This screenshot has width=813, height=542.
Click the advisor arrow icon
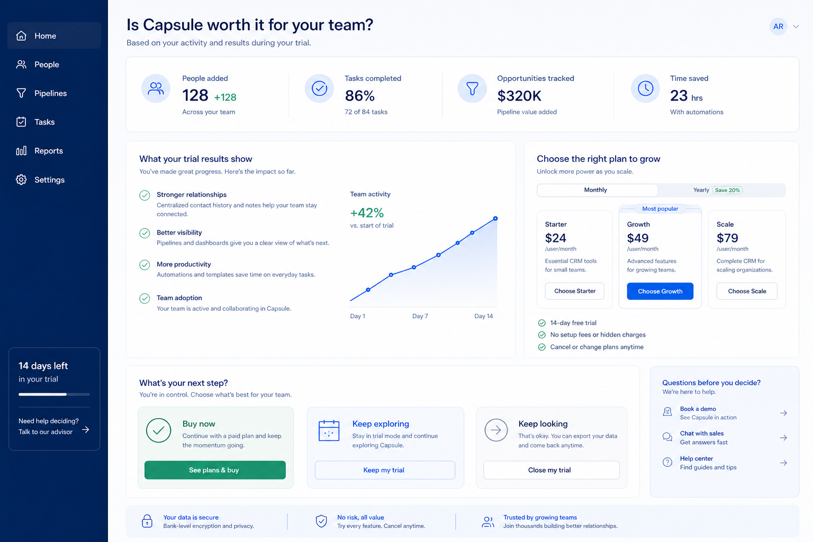86,430
